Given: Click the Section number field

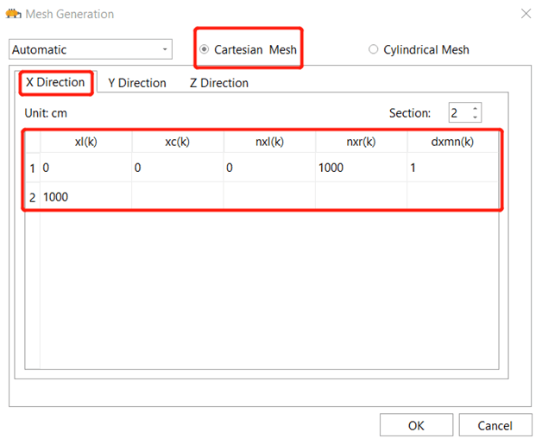Looking at the screenshot, I should point(460,113).
